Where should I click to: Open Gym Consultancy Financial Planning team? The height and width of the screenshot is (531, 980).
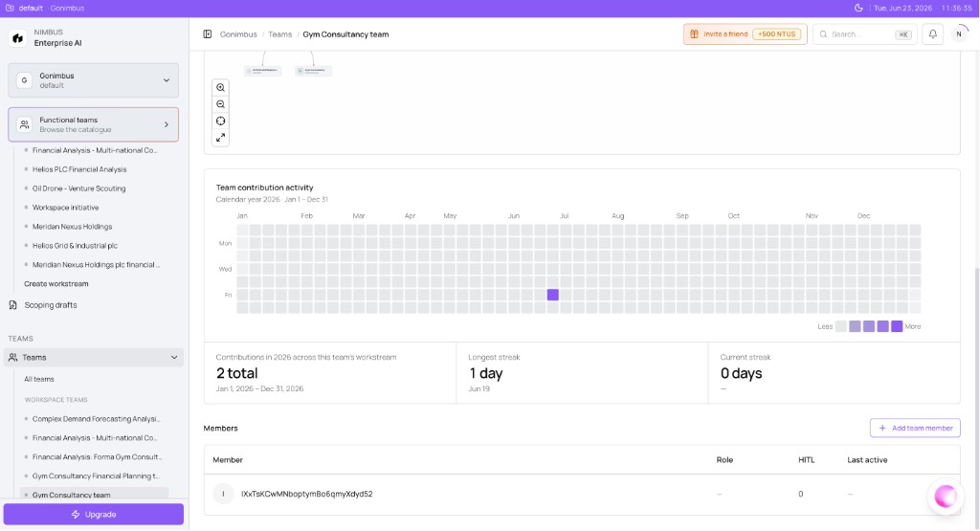(x=97, y=476)
